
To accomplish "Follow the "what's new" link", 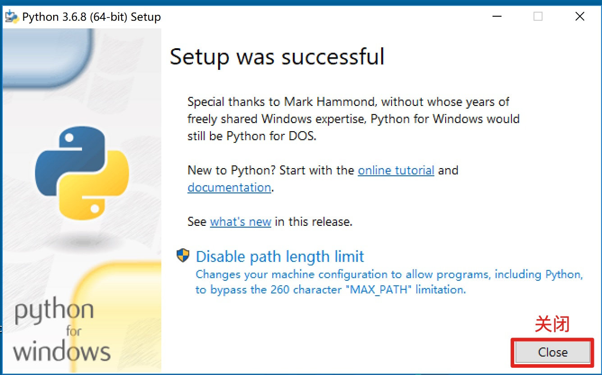I will (241, 222).
